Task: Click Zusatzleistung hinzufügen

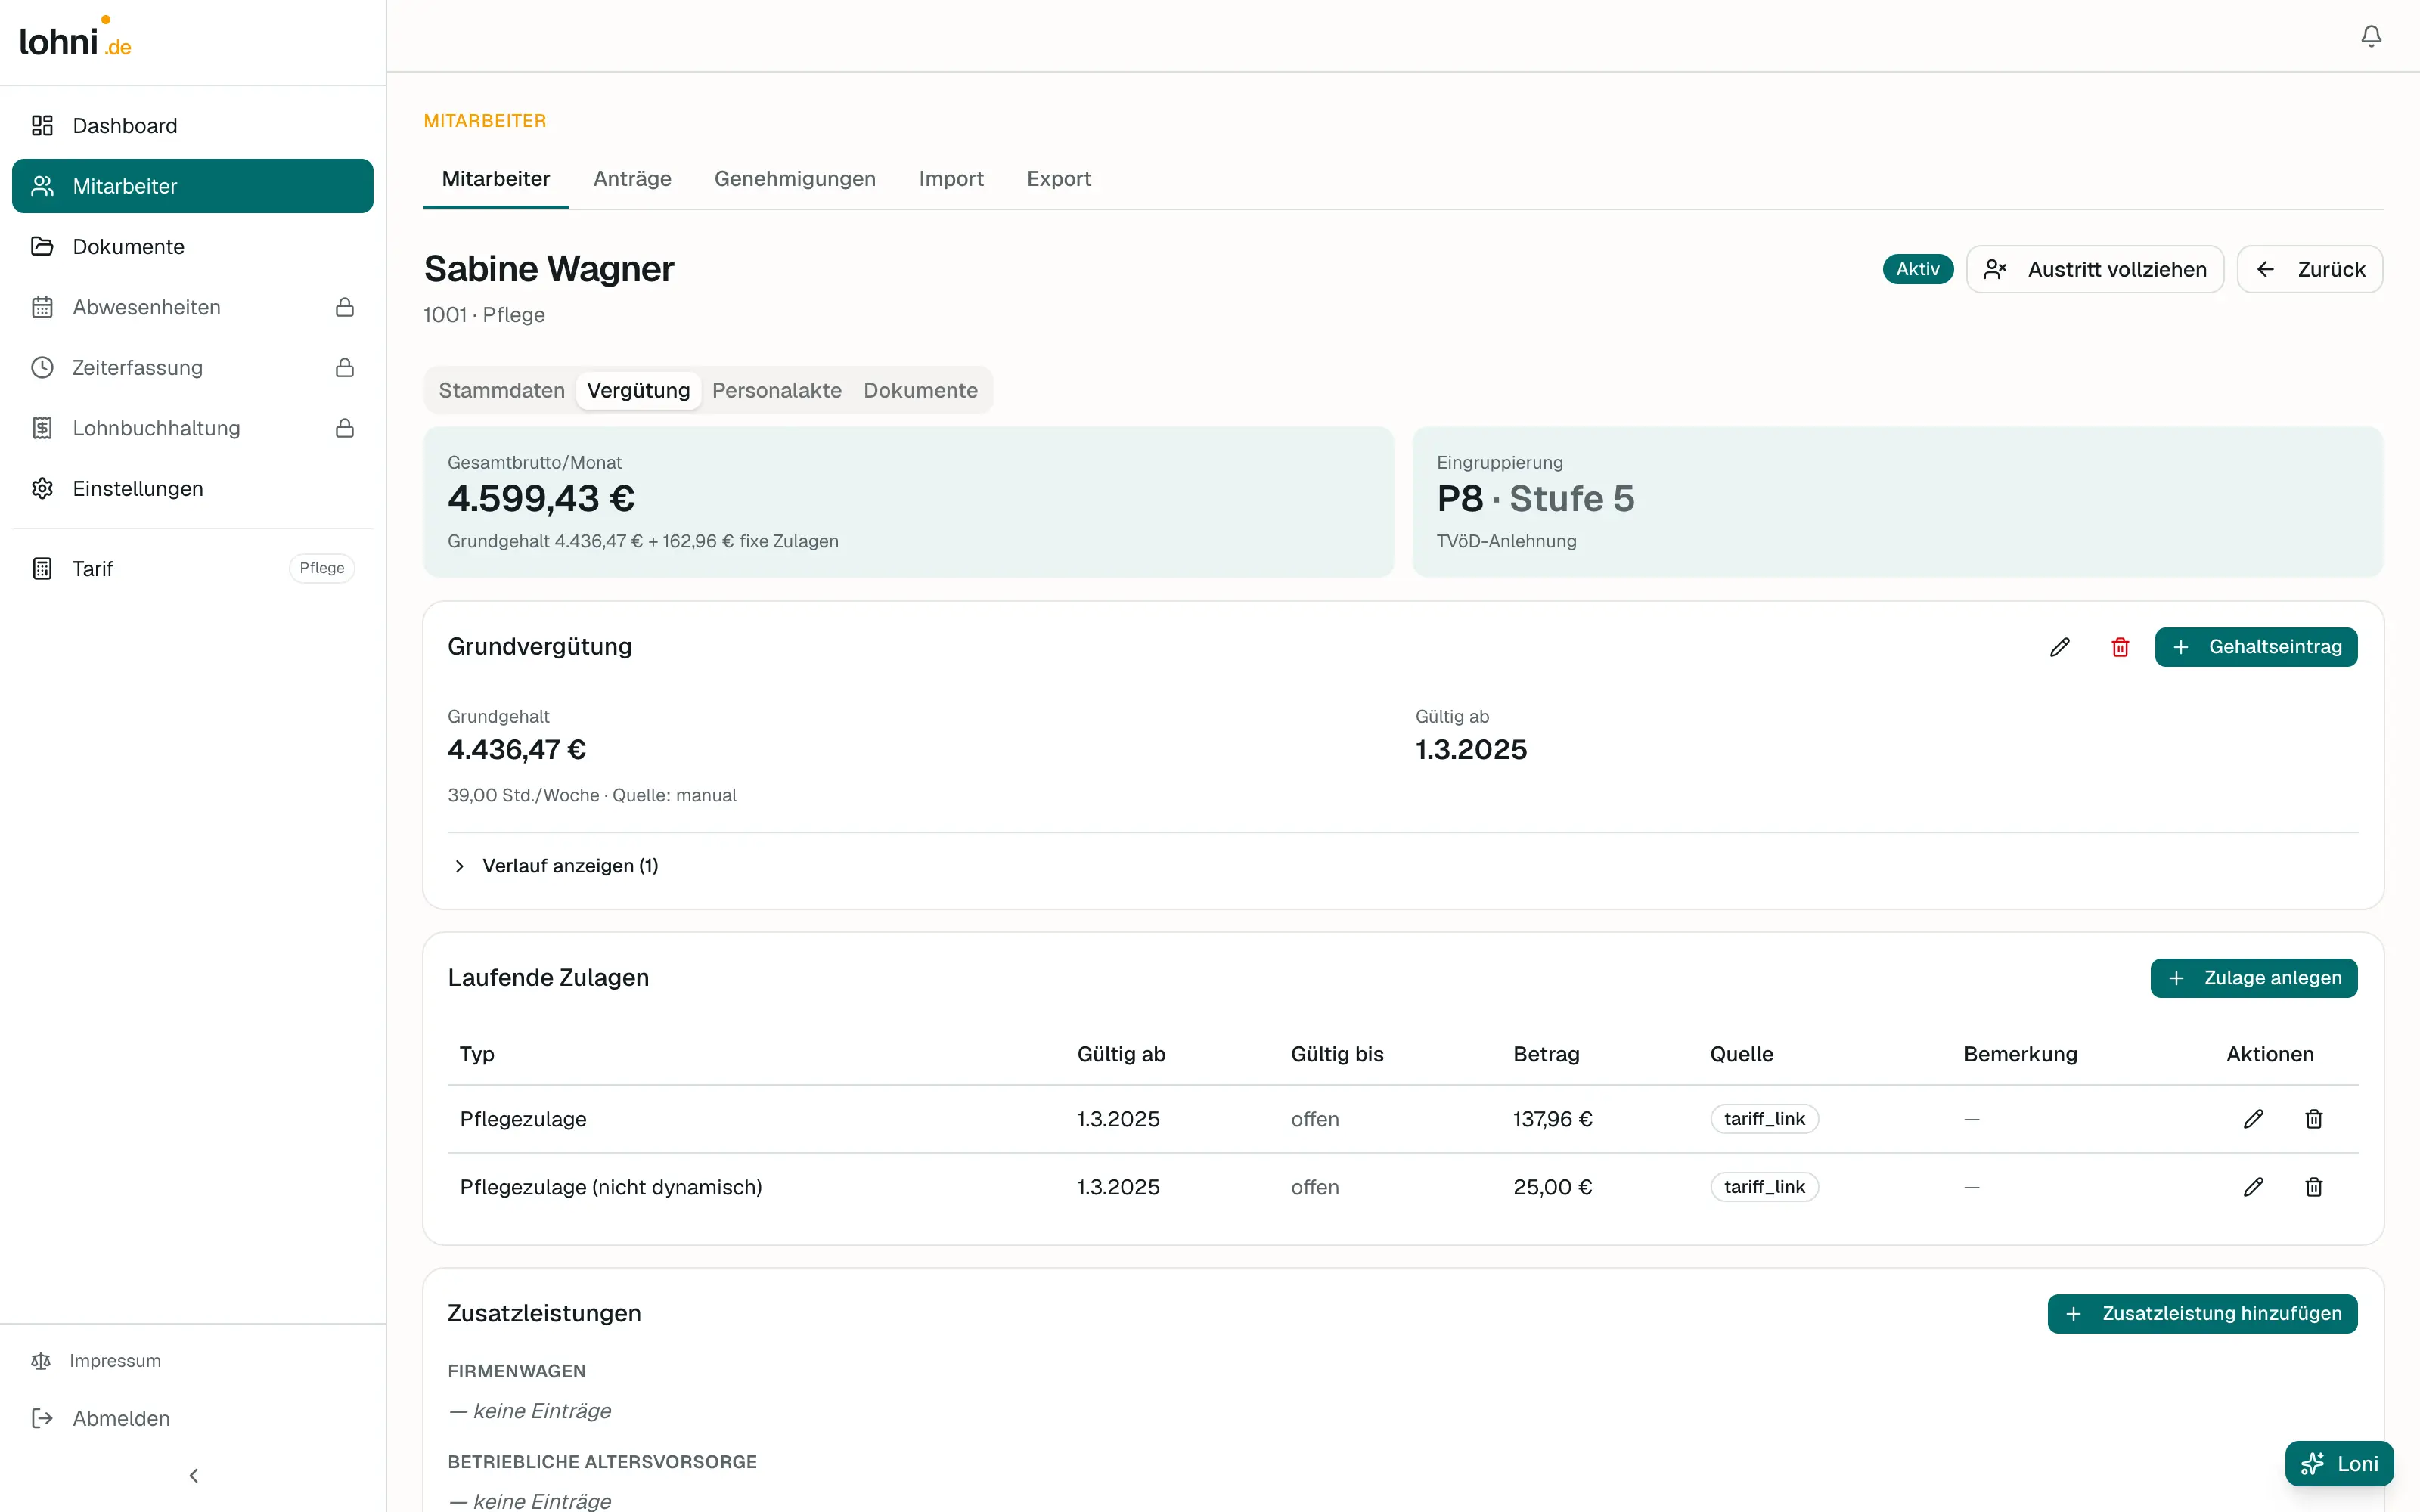Action: [x=2202, y=1313]
